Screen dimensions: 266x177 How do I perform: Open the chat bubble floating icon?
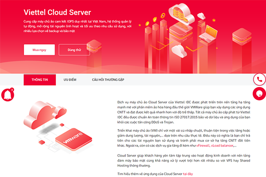[x=259, y=94]
